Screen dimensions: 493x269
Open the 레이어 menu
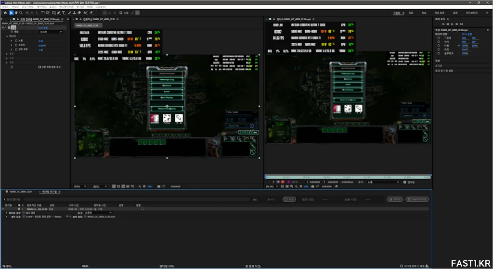[41, 7]
